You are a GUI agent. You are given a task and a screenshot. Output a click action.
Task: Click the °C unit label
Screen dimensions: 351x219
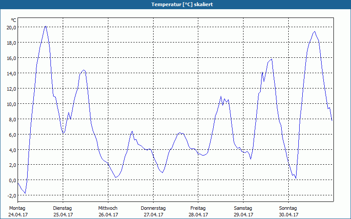[x=14, y=20]
